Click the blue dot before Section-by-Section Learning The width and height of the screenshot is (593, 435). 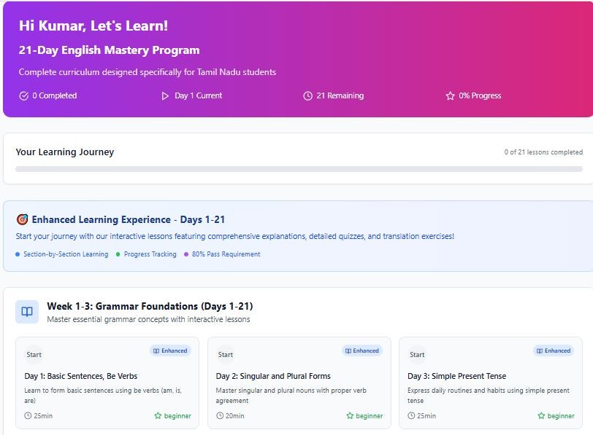pyautogui.click(x=18, y=254)
